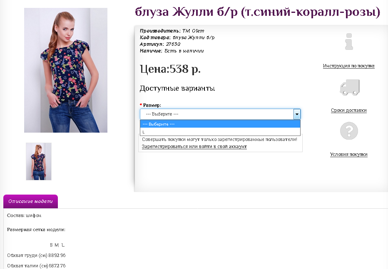Click the info icon above purchase instructions

point(348,42)
